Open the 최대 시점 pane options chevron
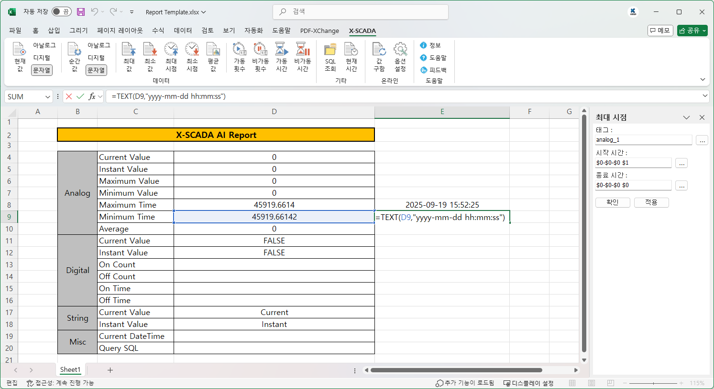 (x=686, y=117)
